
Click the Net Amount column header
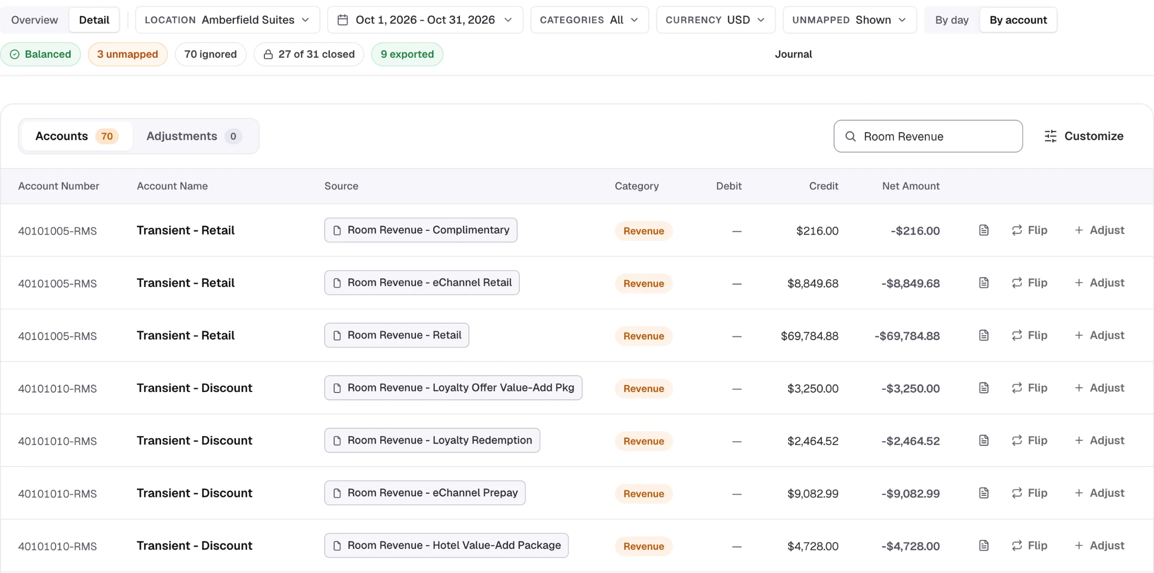911,186
